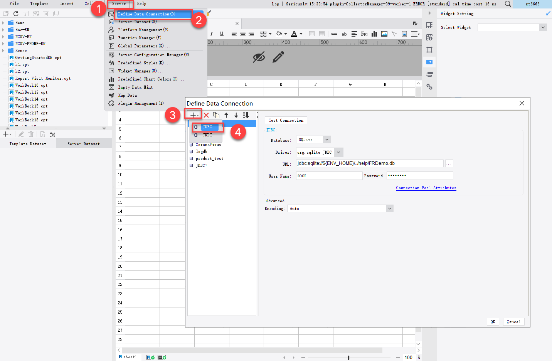The width and height of the screenshot is (552, 361).
Task: Open the Database type dropdown showing SQLite
Action: (x=326, y=139)
